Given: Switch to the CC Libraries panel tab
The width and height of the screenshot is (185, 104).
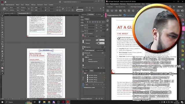Looking at the screenshot, I should [98, 14].
